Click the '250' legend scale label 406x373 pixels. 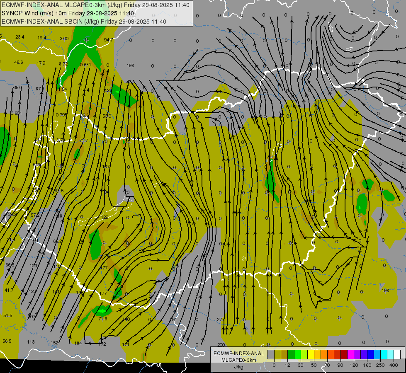pos(380,365)
